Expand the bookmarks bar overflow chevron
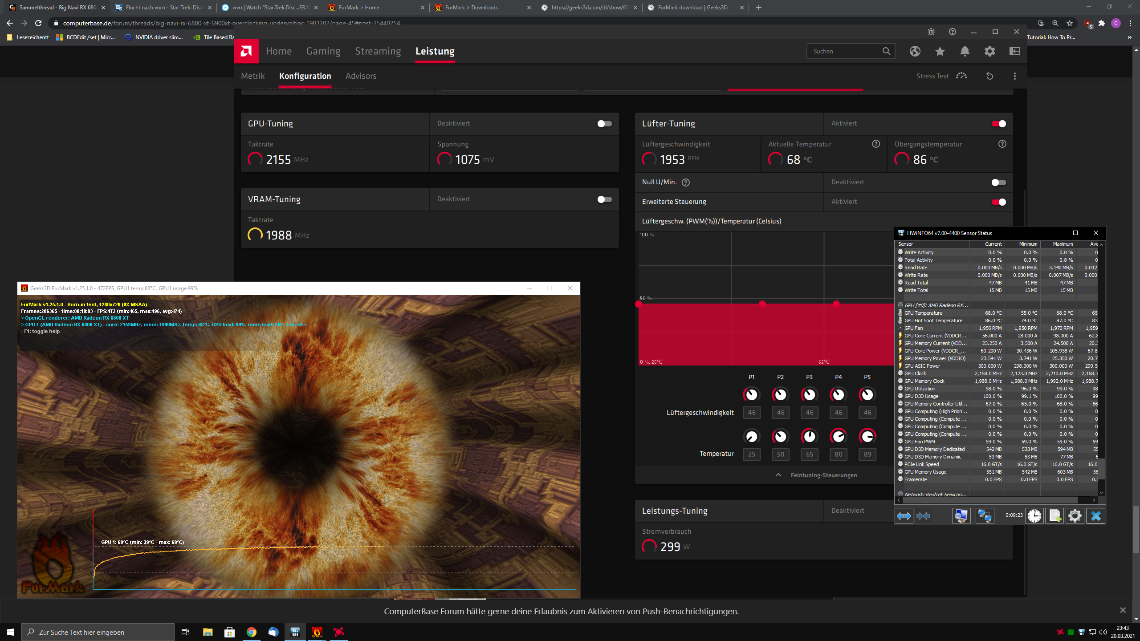 1129,37
